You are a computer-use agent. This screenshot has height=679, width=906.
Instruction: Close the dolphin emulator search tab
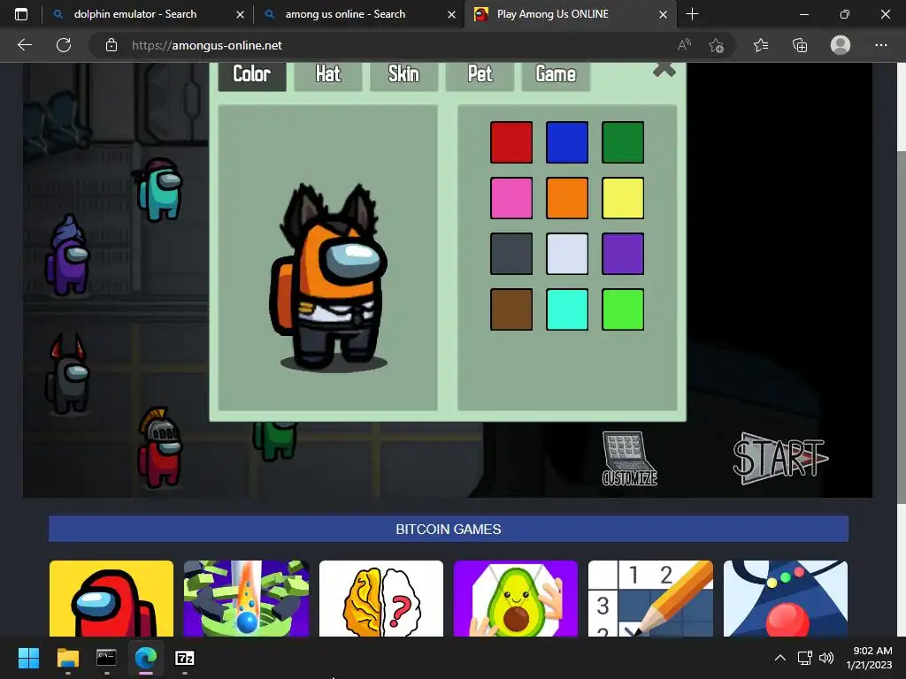(x=240, y=14)
